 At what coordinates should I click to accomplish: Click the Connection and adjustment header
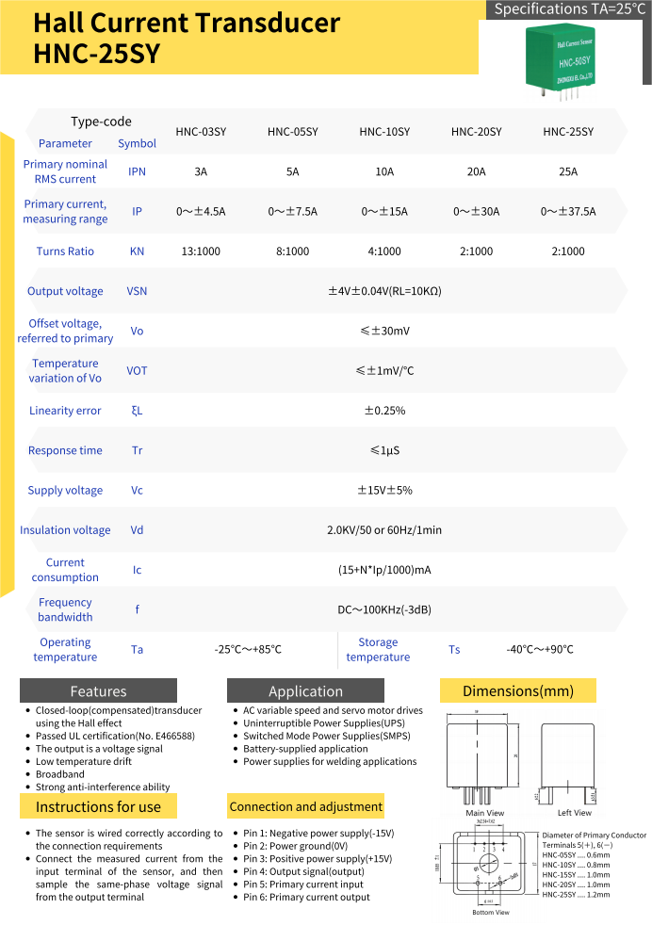coord(306,806)
